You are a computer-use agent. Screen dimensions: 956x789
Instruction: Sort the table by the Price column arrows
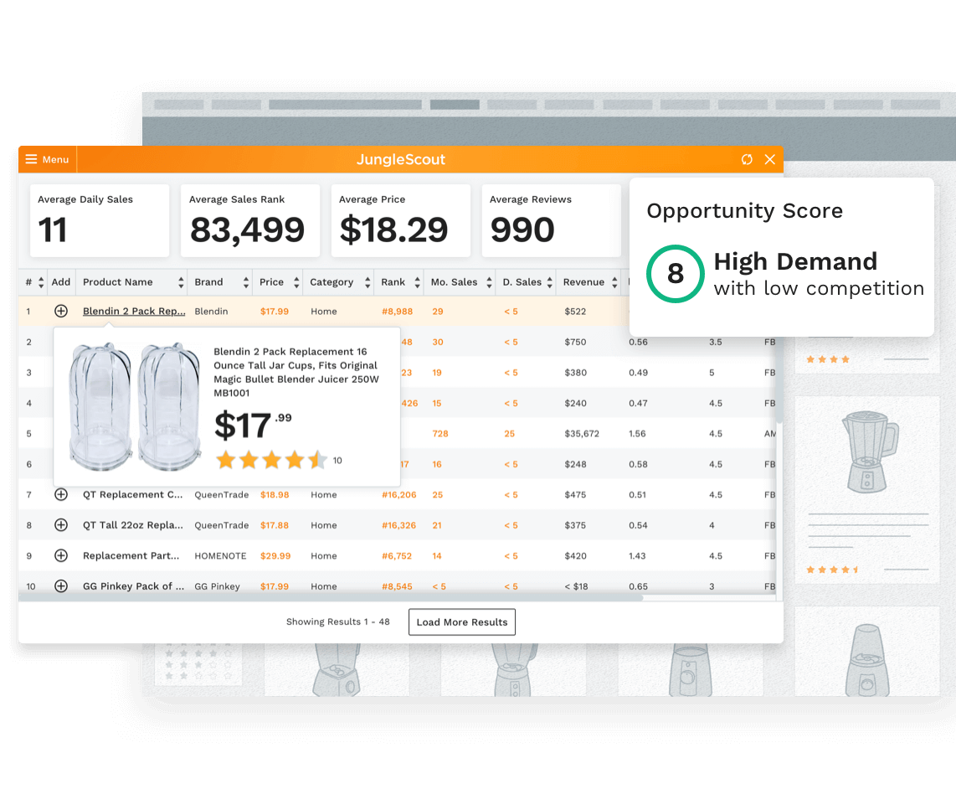tap(296, 282)
